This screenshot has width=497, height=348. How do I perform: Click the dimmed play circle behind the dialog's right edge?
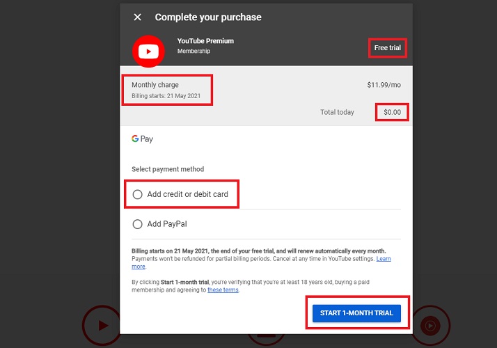[x=430, y=325]
